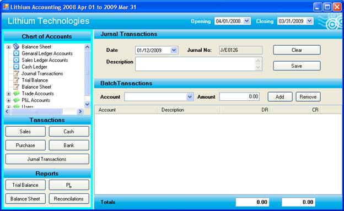Click the P&L Accounts green icon
This screenshot has width=344, height=211.
click(x=16, y=100)
